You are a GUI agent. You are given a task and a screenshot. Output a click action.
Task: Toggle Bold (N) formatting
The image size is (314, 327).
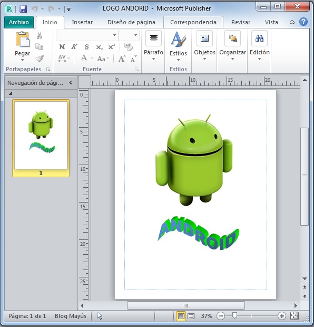tap(62, 47)
